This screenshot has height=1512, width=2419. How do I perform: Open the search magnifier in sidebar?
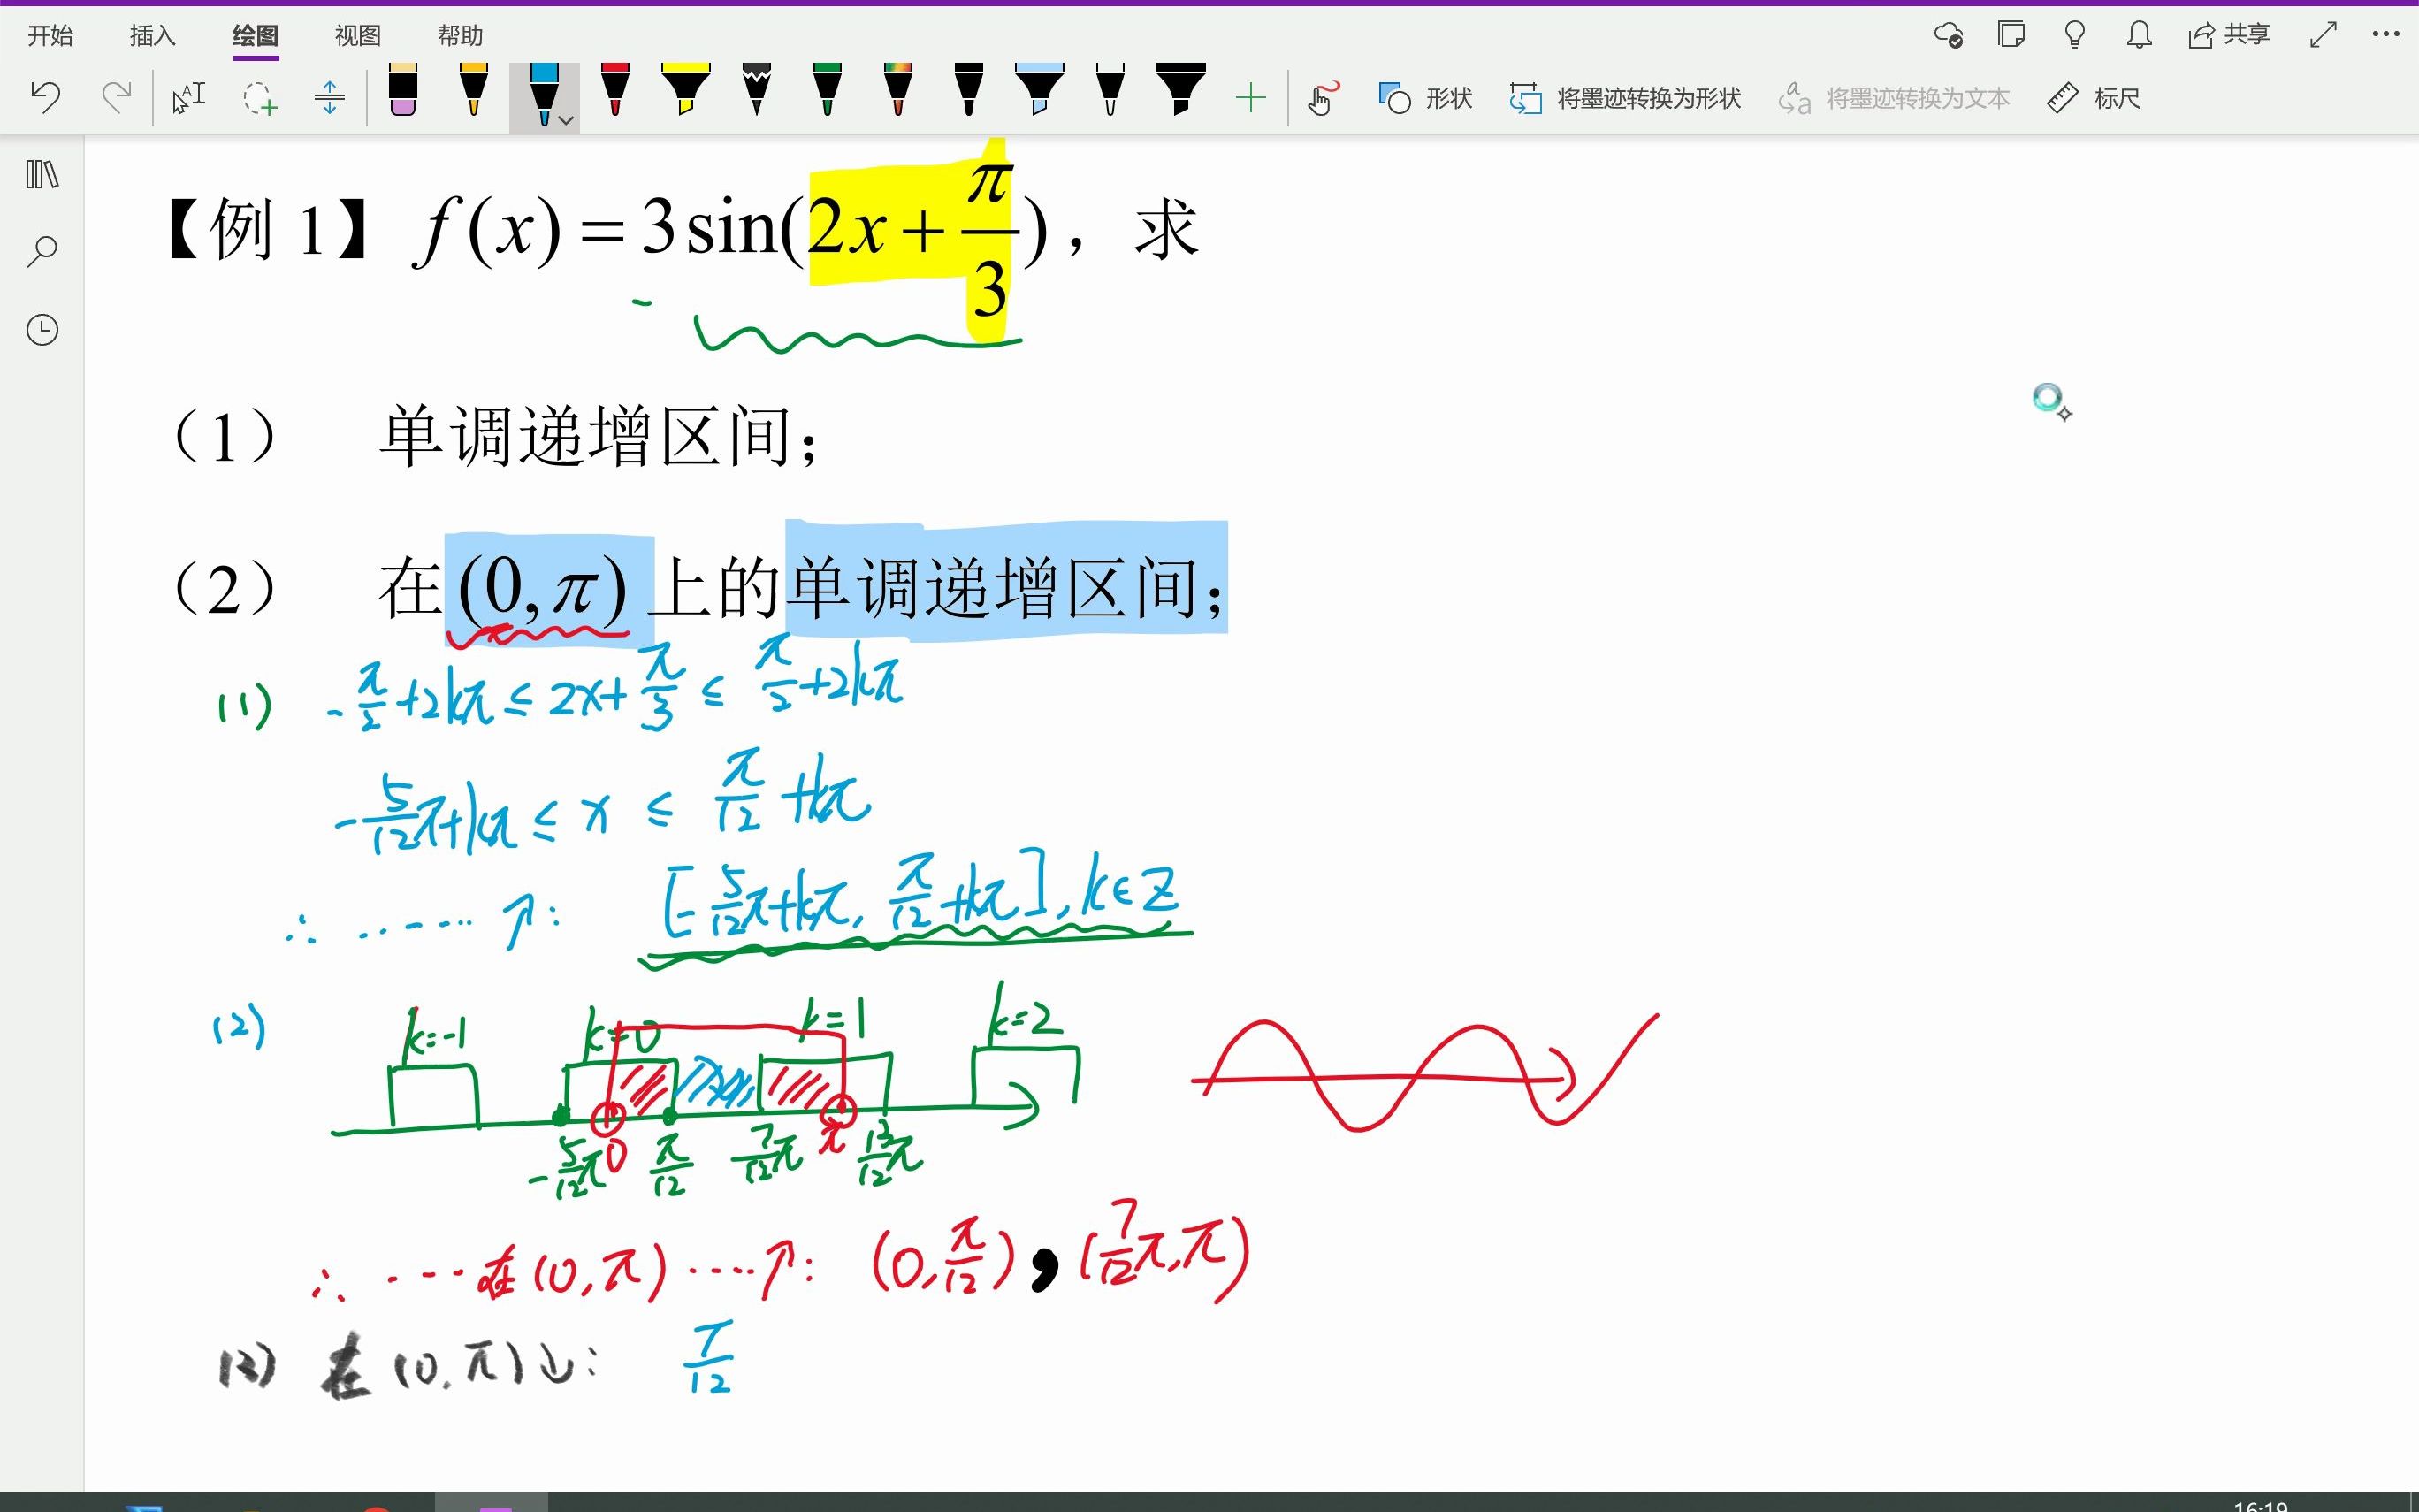pos(42,251)
